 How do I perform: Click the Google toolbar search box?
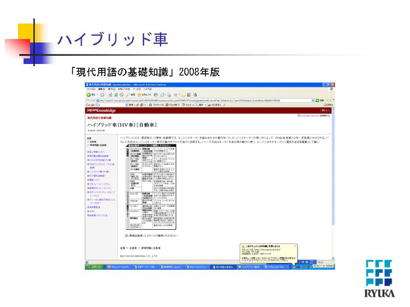point(112,105)
